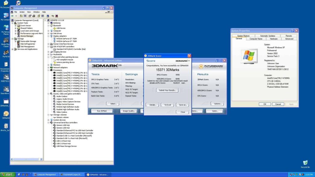The height and width of the screenshot is (177, 315).
Task: Switch to the Computer Name tab
Action: click(256, 39)
